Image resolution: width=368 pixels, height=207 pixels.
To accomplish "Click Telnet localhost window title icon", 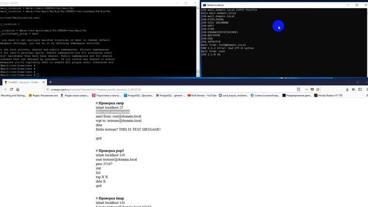I will coord(204,5).
